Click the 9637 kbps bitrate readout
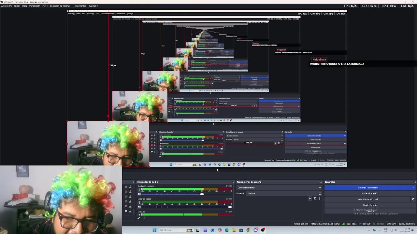 point(351,224)
